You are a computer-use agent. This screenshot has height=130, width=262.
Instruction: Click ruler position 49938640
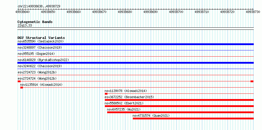(x=23, y=12)
